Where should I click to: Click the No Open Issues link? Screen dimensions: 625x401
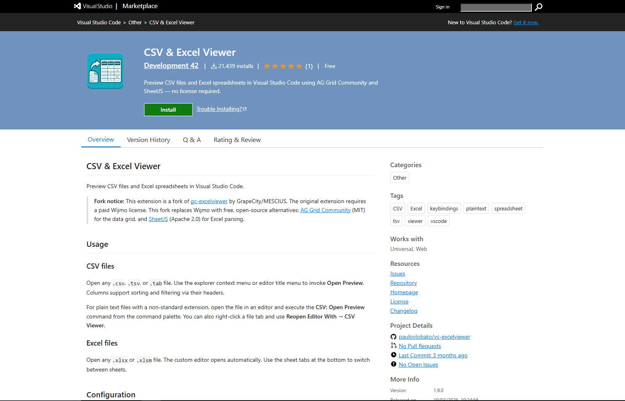(x=418, y=365)
